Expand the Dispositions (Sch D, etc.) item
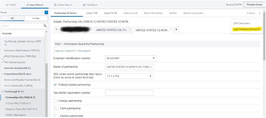Image resolution: width=266 pixels, height=118 pixels. [x=3, y=74]
